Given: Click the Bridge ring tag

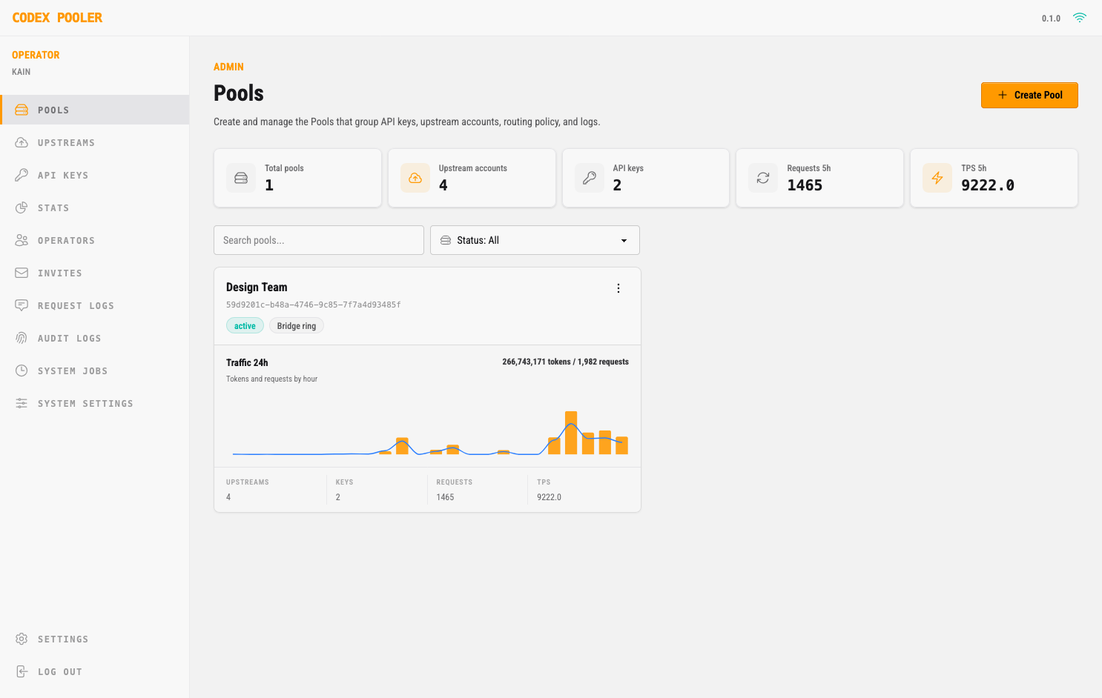Looking at the screenshot, I should 297,326.
